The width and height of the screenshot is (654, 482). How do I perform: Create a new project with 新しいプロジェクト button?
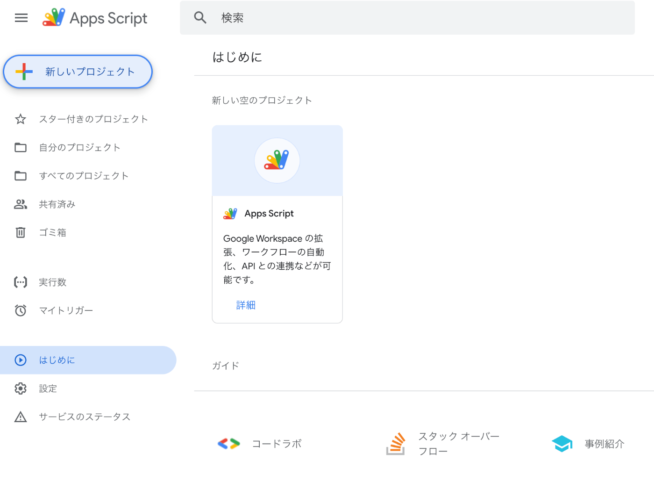pyautogui.click(x=78, y=72)
